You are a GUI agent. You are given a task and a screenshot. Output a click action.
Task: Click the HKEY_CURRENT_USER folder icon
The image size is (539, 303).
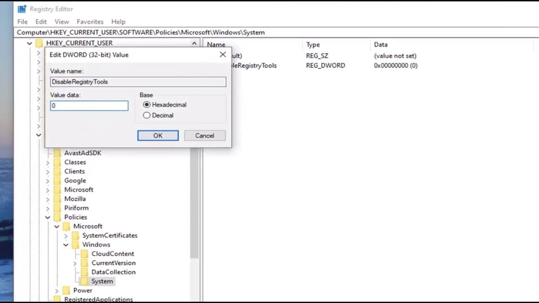(x=39, y=43)
